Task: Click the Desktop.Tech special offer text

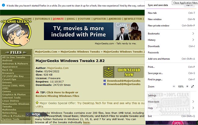Action: 90,105
